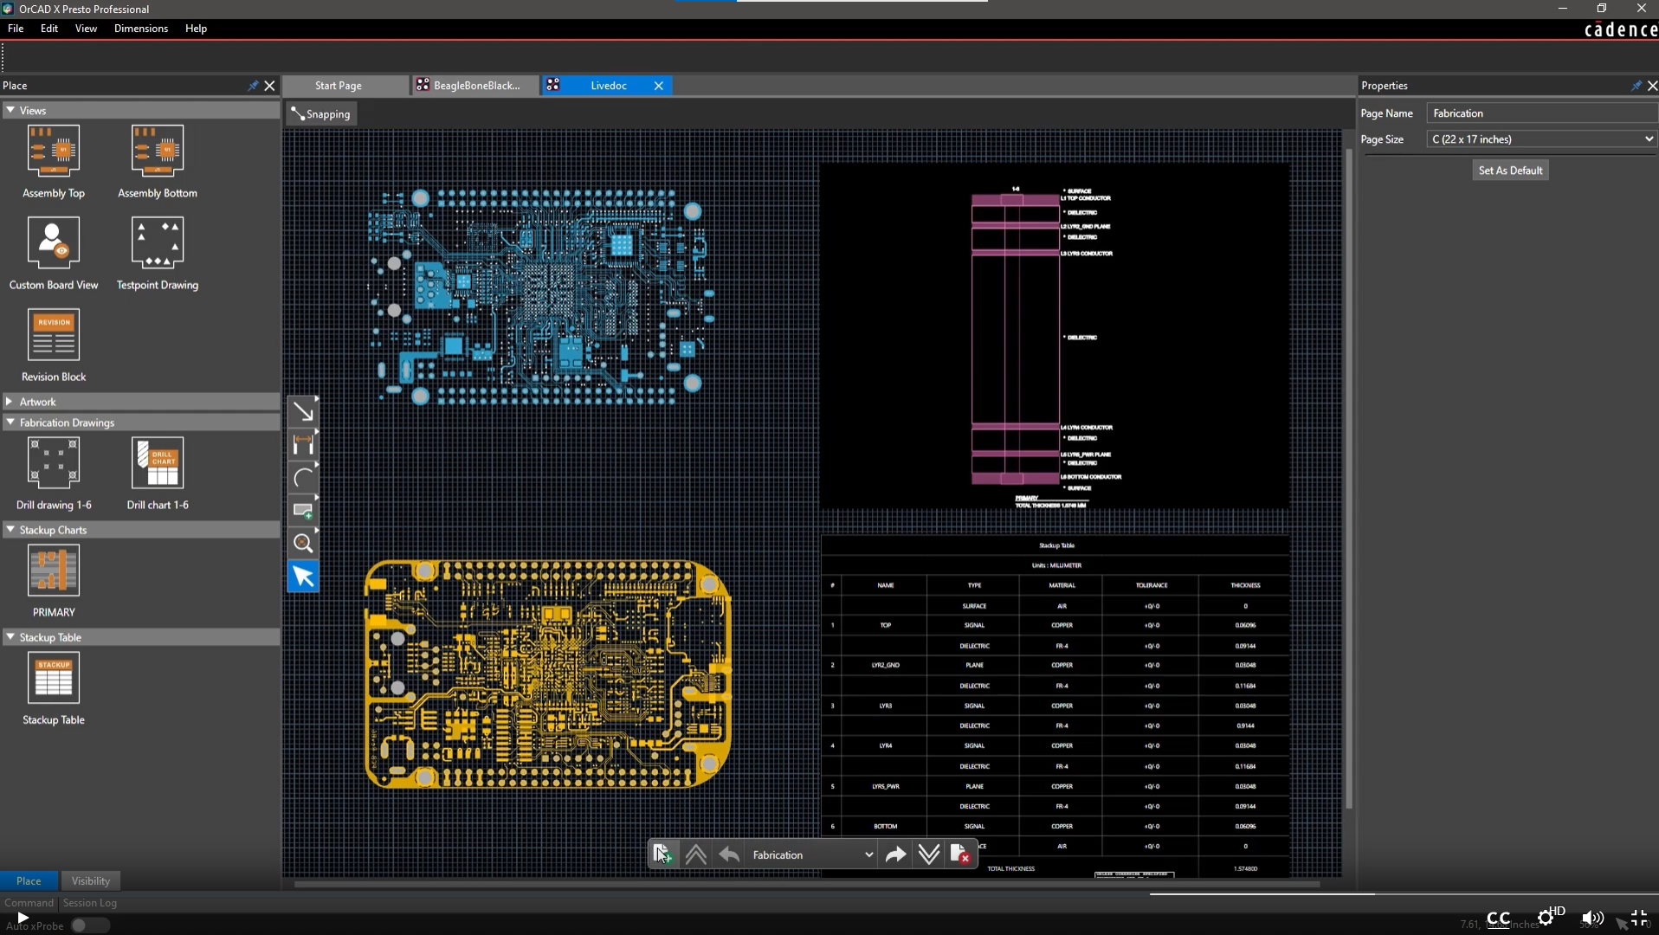
Task: Collapse the Stackup Charts section
Action: pos(10,529)
